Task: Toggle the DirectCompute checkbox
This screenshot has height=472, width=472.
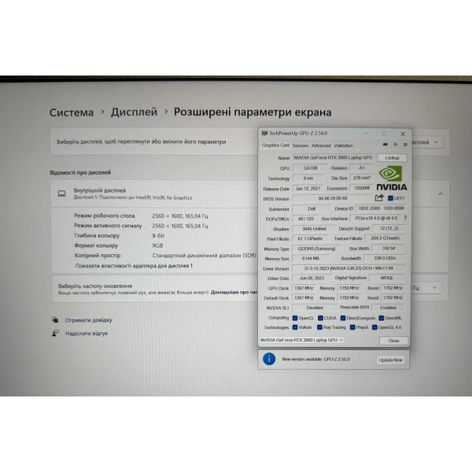Action: pos(343,318)
